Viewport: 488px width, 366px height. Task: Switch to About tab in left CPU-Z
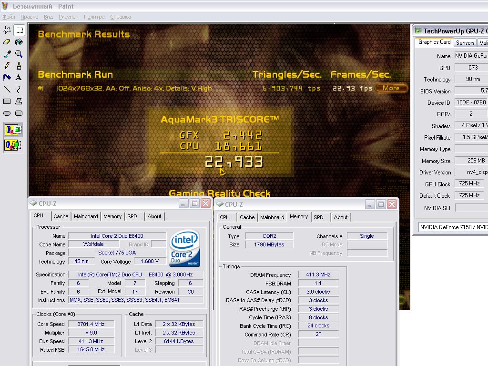pos(154,216)
